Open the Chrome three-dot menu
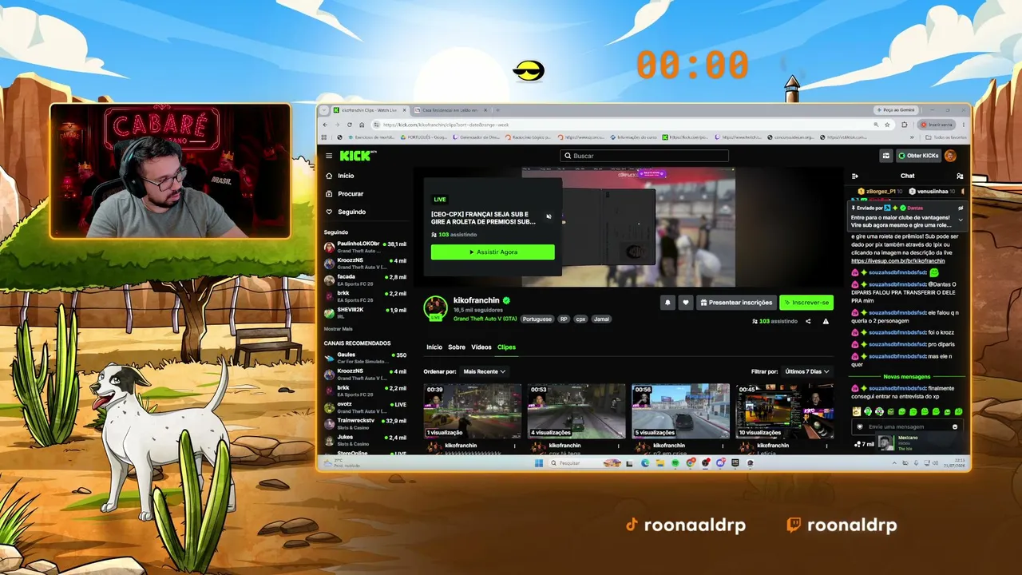This screenshot has height=575, width=1022. pyautogui.click(x=964, y=125)
